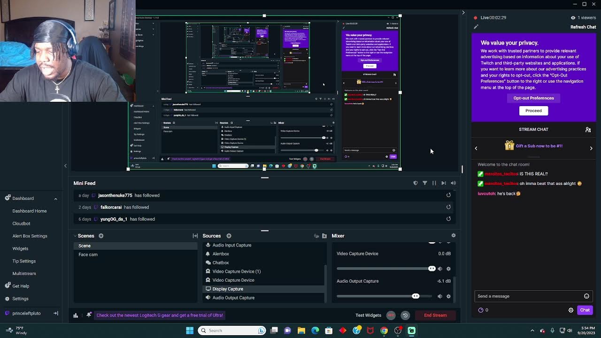601x338 pixels.
Task: Click the add source folder icon
Action: [324, 236]
